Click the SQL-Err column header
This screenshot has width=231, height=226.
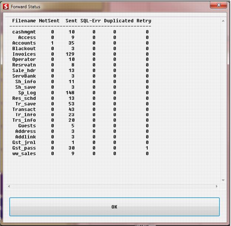[91, 21]
